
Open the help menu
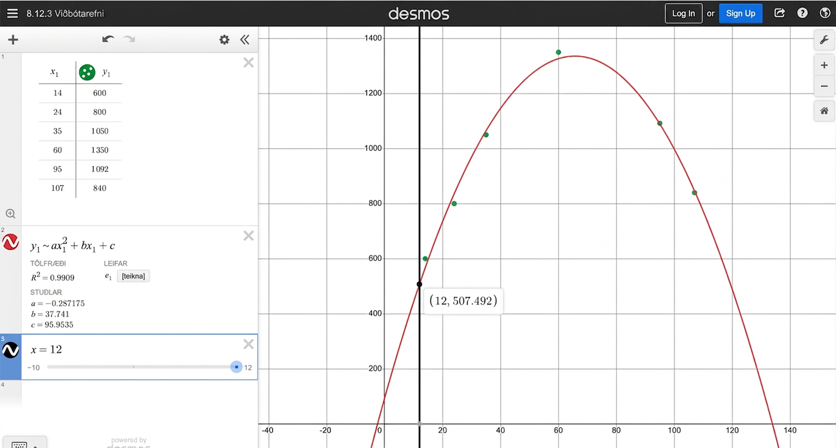(802, 13)
